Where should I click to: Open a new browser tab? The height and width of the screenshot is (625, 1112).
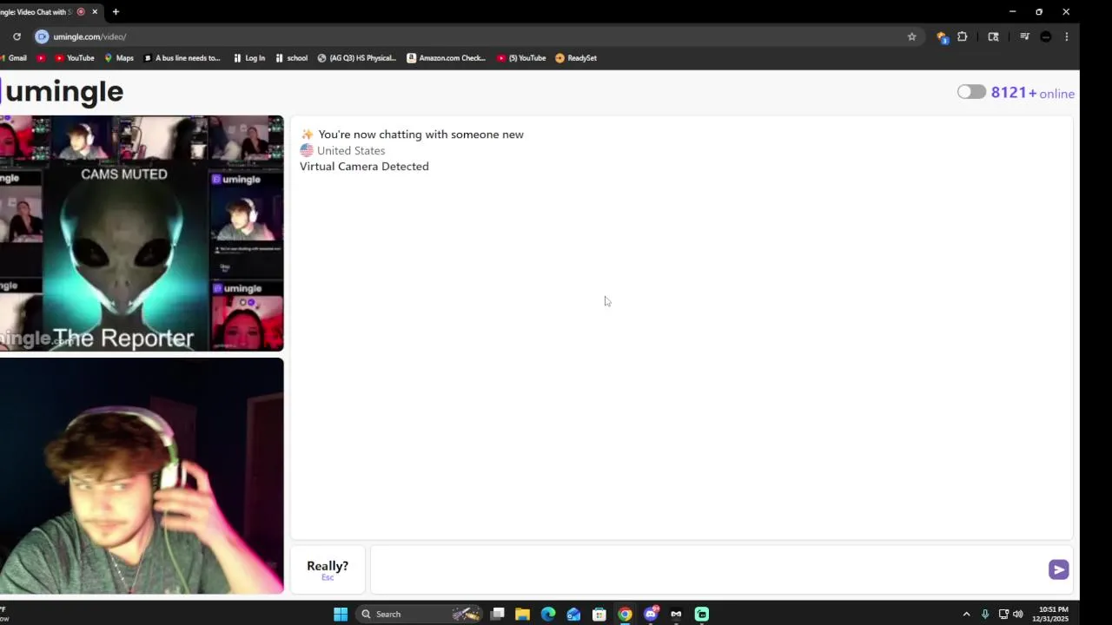click(x=116, y=11)
